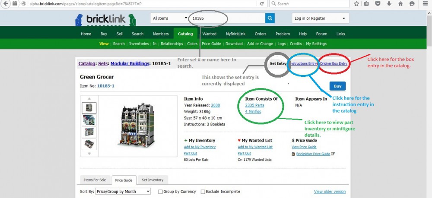432x198 pixels.
Task: Click the thumbnail list down arrow
Action: tap(89, 154)
